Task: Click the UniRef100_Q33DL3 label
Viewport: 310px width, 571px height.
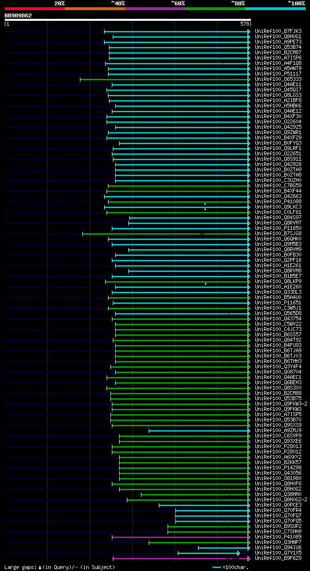Action: 278,292
